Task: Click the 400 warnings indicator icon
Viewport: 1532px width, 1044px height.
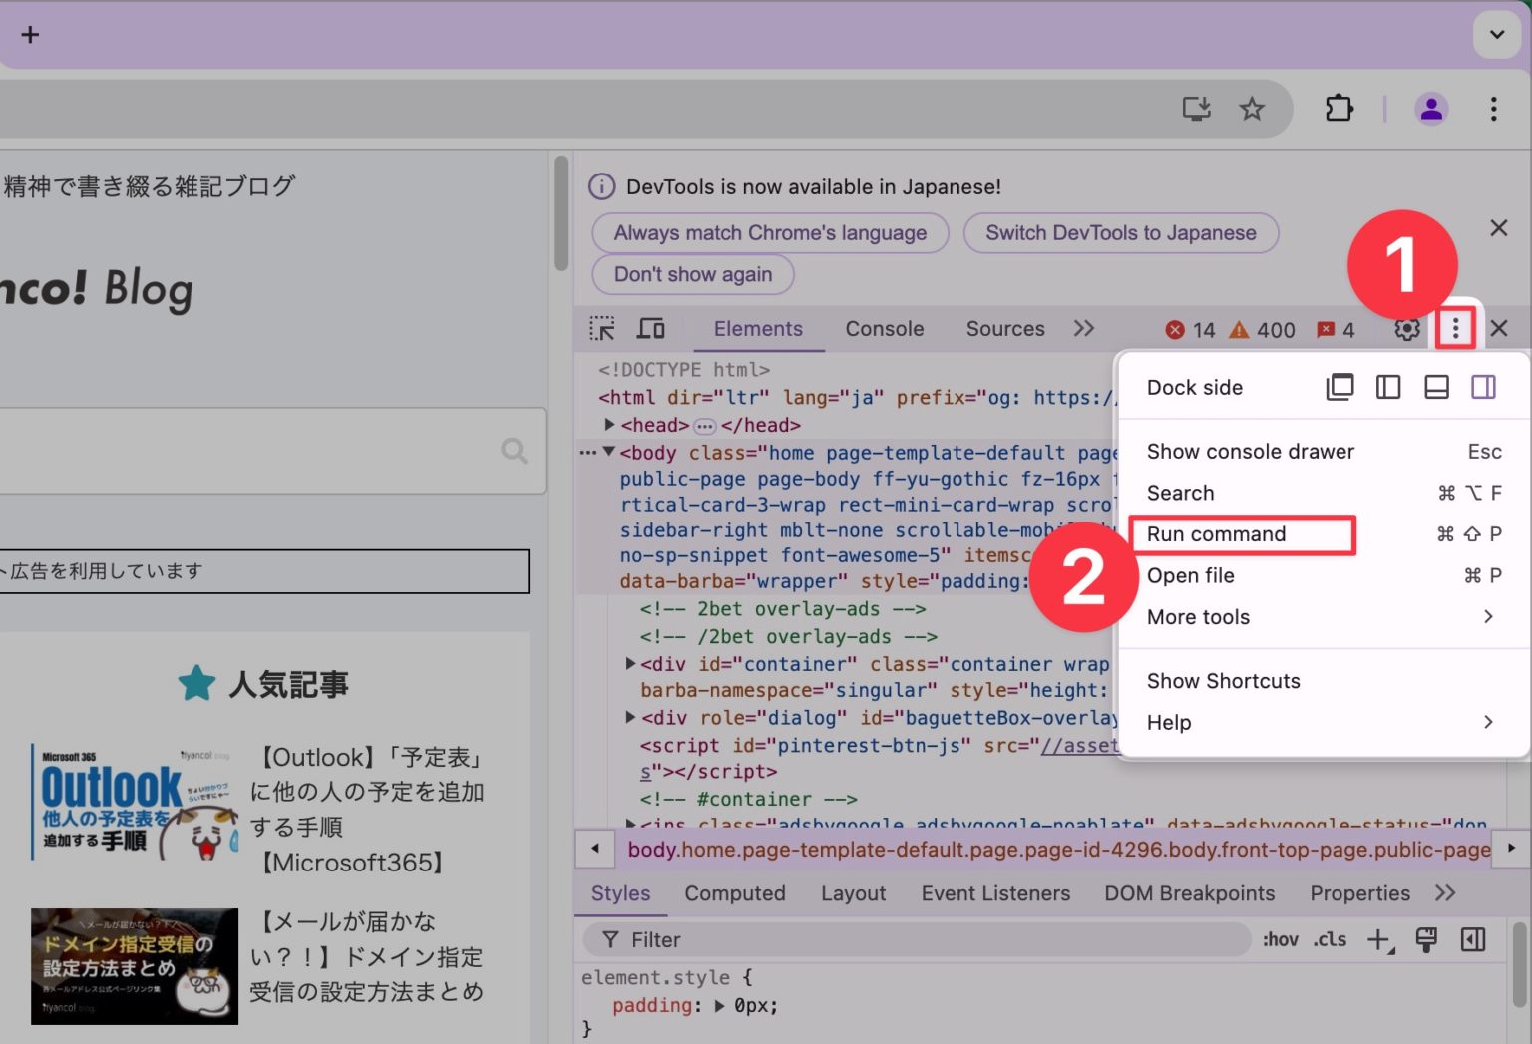Action: (1238, 329)
